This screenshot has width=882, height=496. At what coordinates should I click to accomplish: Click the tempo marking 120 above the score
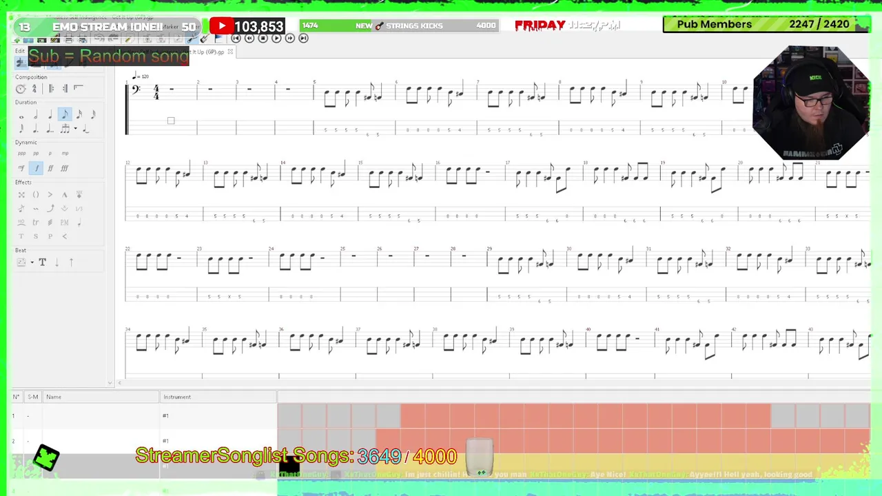click(141, 76)
